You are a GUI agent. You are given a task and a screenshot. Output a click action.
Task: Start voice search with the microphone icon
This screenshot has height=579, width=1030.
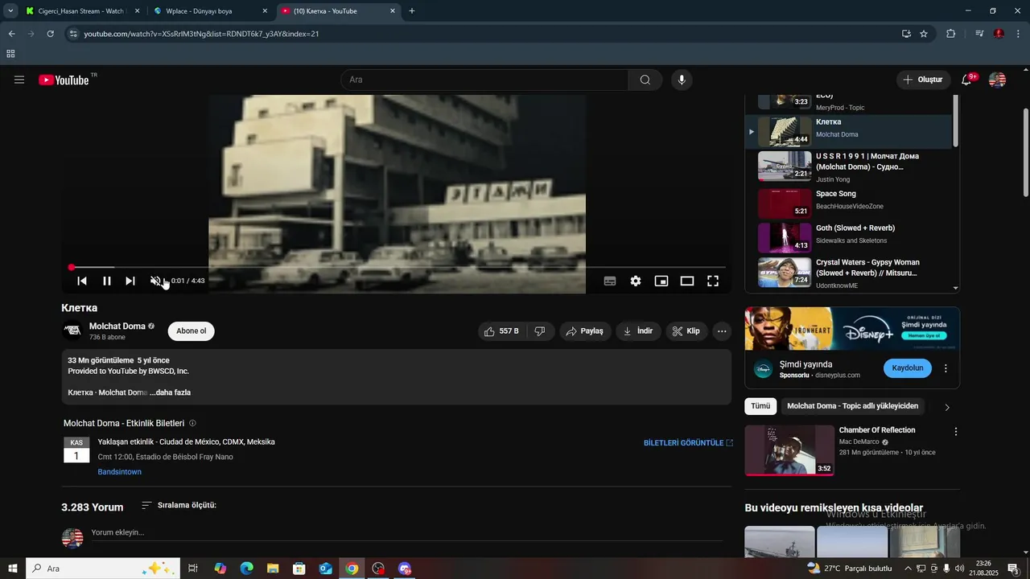[x=682, y=80]
